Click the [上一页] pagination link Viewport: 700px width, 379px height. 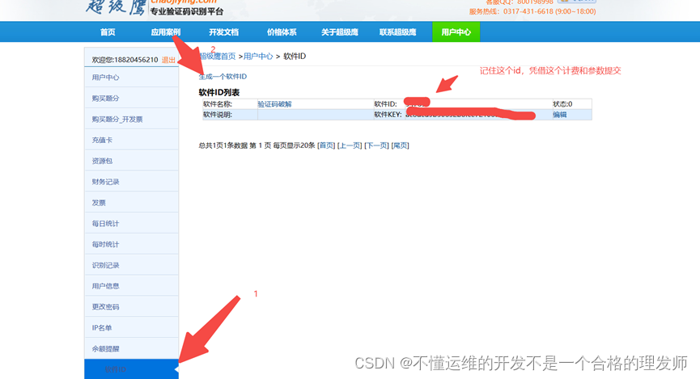pos(350,145)
